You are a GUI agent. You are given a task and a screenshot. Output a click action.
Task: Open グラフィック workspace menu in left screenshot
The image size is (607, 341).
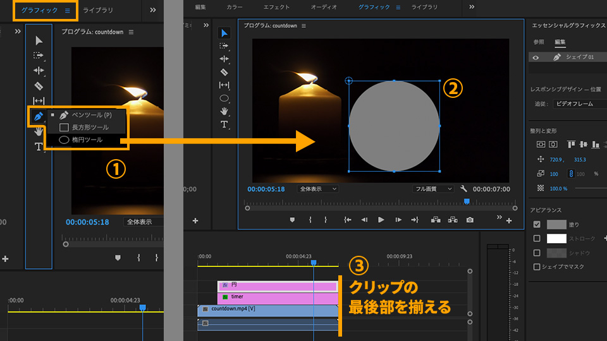click(68, 11)
